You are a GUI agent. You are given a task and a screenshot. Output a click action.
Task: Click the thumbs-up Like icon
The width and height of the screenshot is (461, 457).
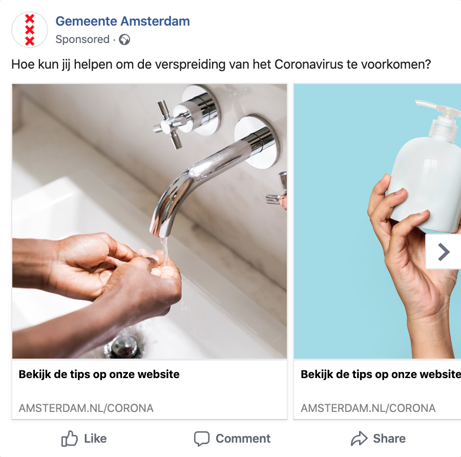[x=69, y=439]
